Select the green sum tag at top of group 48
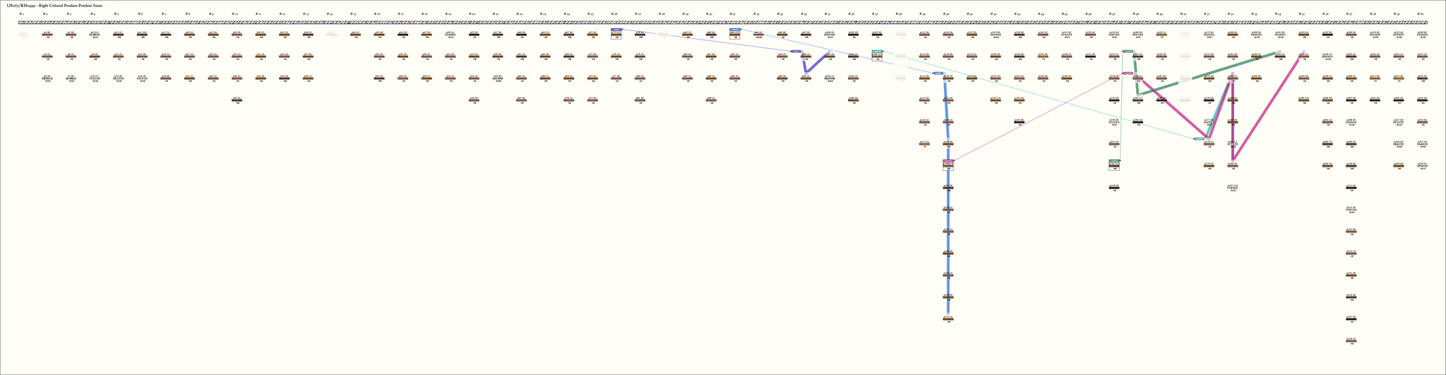The width and height of the screenshot is (1446, 375). click(1128, 52)
